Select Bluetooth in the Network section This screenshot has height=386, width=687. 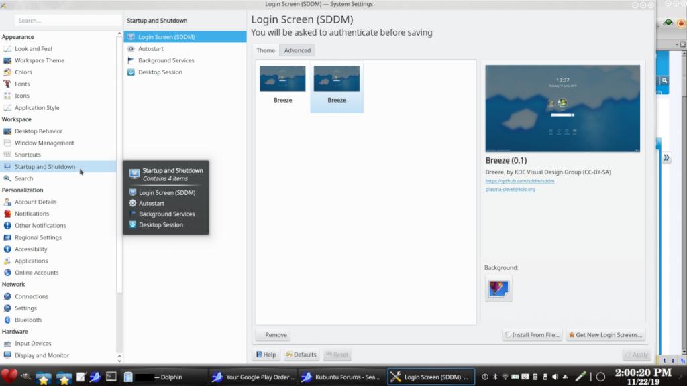pyautogui.click(x=28, y=320)
